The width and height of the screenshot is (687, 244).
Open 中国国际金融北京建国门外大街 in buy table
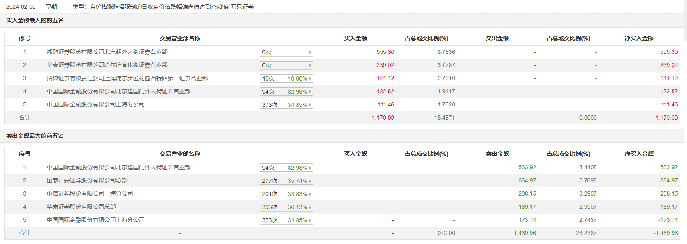(x=118, y=91)
